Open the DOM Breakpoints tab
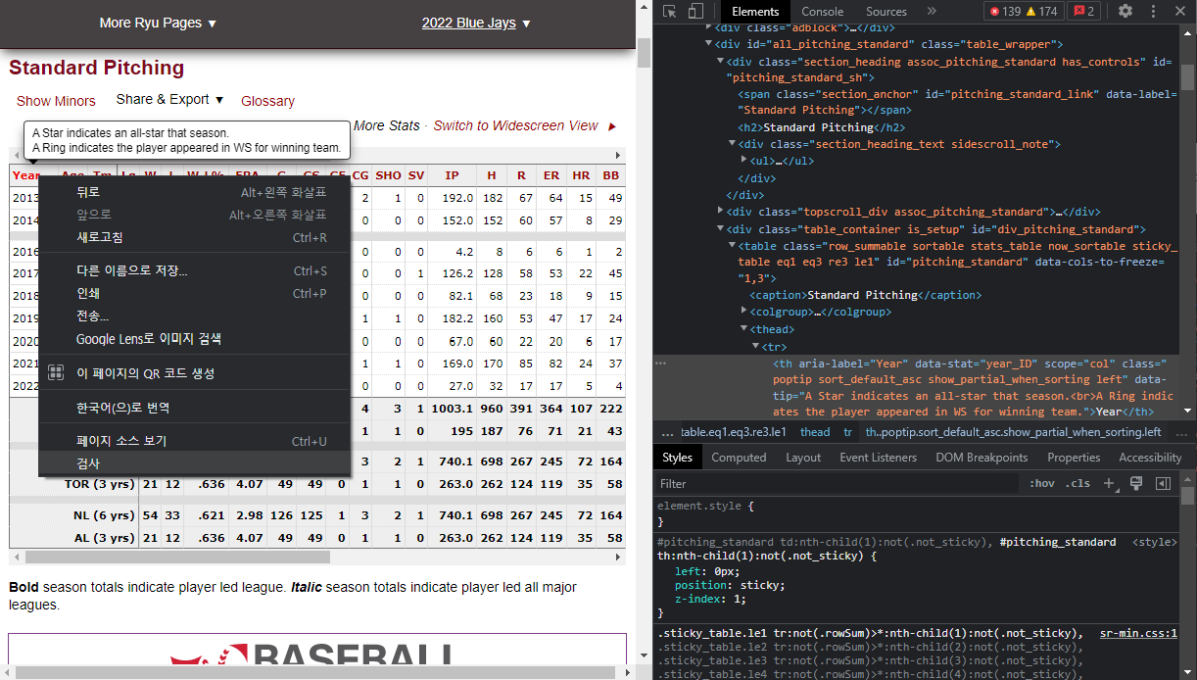Image resolution: width=1197 pixels, height=680 pixels. click(982, 458)
